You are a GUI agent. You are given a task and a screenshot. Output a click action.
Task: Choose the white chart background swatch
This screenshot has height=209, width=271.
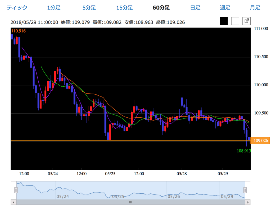click(235, 21)
